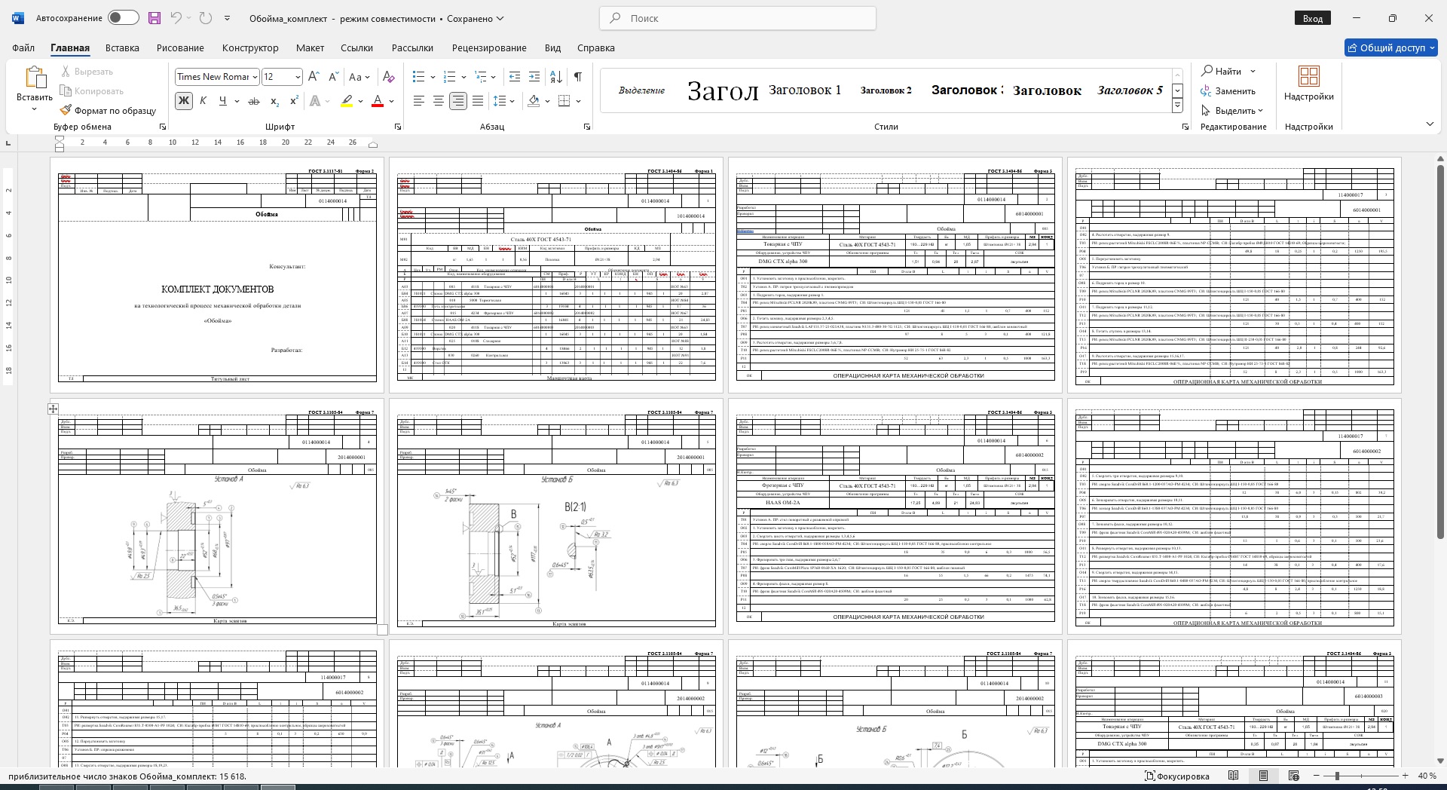Toggle italic formatting button

[x=203, y=101]
